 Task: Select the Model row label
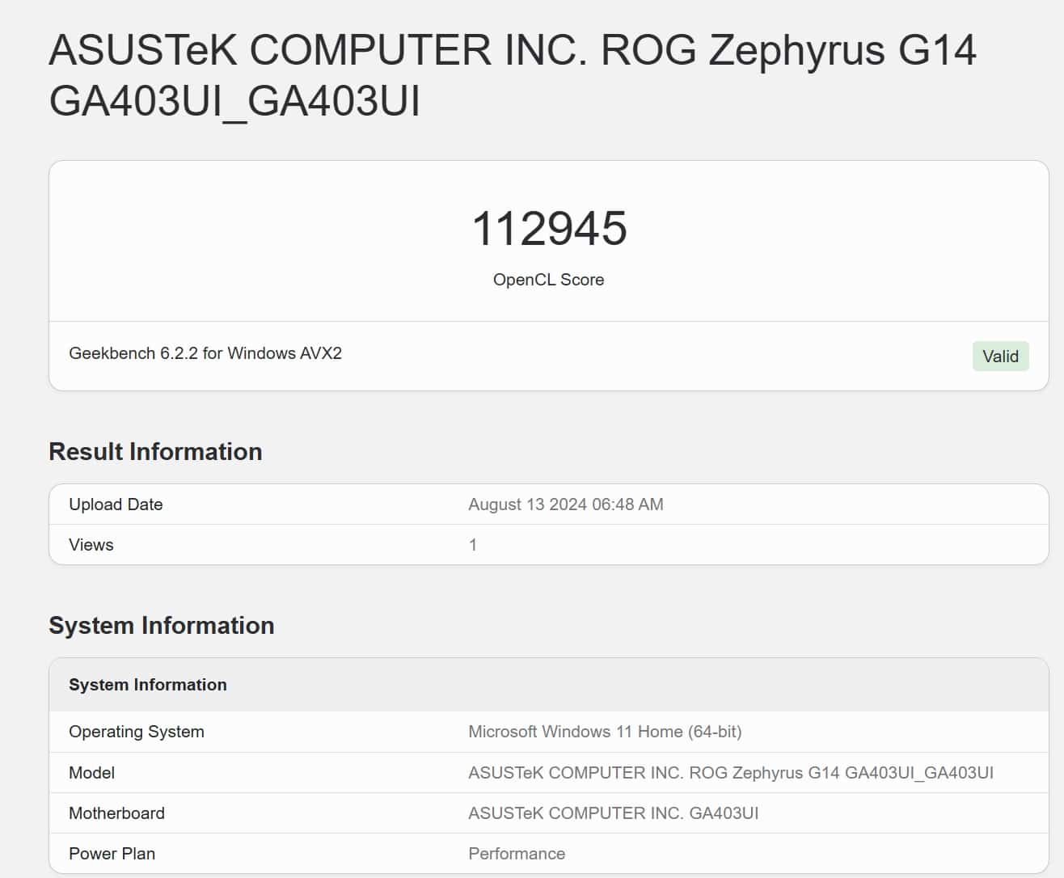(92, 773)
